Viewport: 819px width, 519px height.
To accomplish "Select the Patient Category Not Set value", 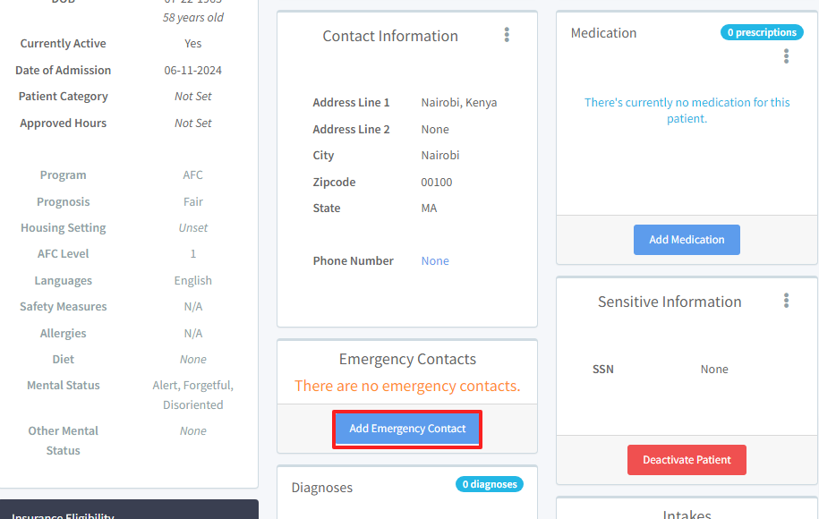I will (193, 97).
